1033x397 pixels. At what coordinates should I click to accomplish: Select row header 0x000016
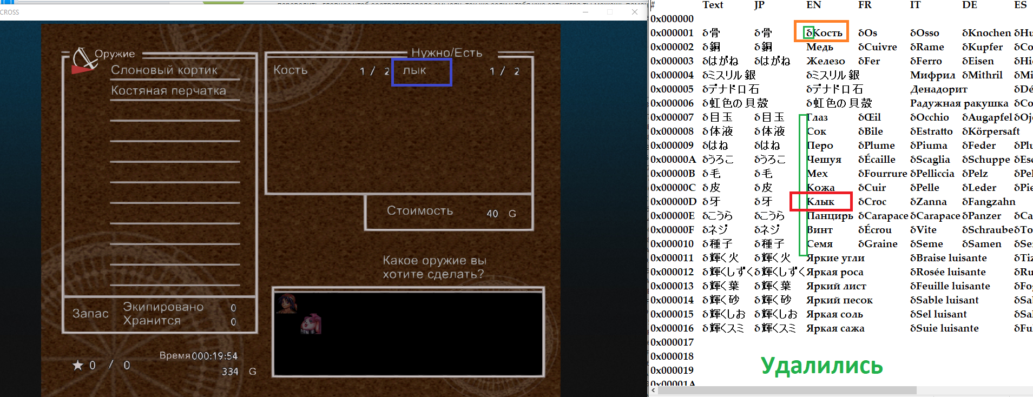(672, 328)
